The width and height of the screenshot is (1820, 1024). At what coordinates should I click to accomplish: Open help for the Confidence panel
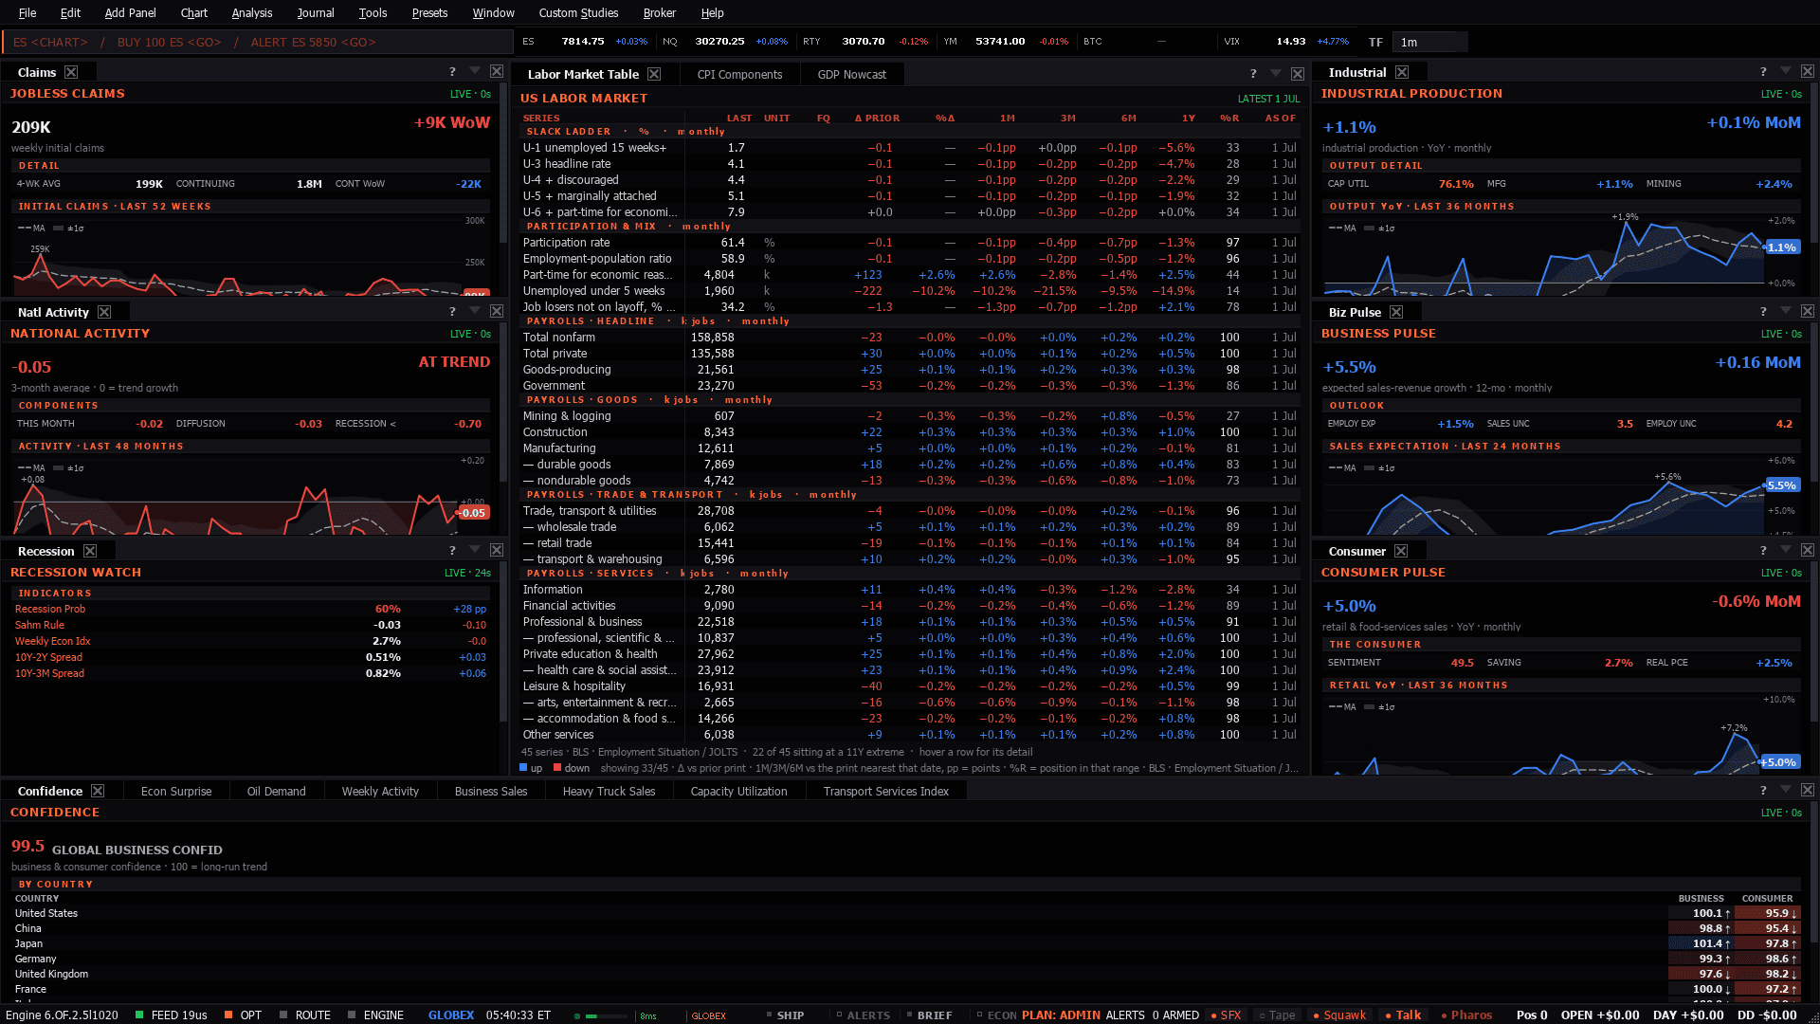(x=1763, y=791)
